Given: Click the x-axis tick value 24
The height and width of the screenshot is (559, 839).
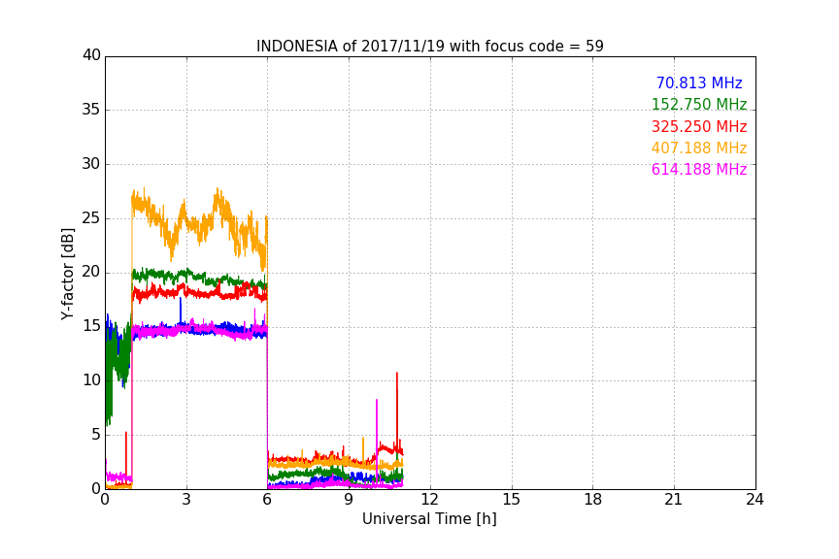Looking at the screenshot, I should pyautogui.click(x=755, y=500).
